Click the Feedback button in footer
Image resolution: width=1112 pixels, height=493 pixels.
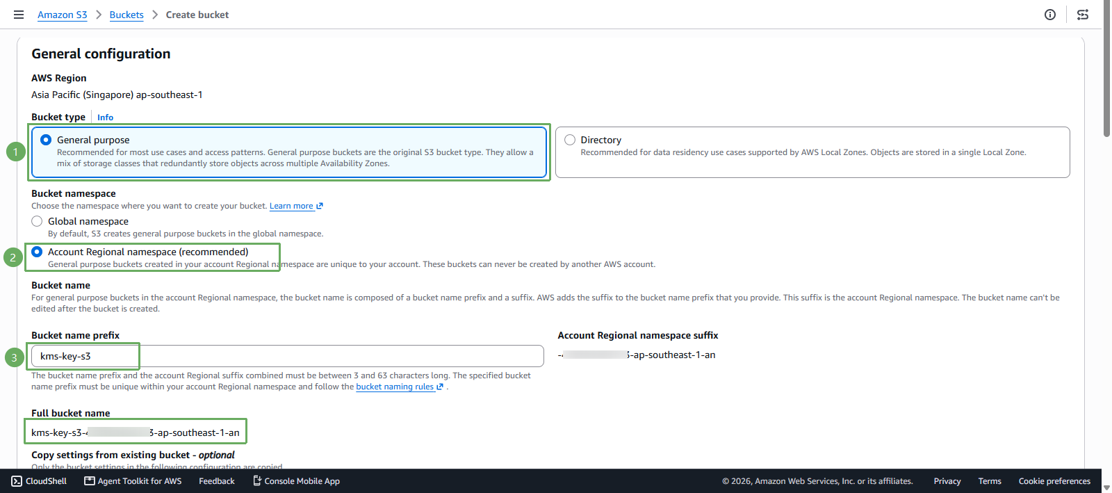pyautogui.click(x=217, y=481)
